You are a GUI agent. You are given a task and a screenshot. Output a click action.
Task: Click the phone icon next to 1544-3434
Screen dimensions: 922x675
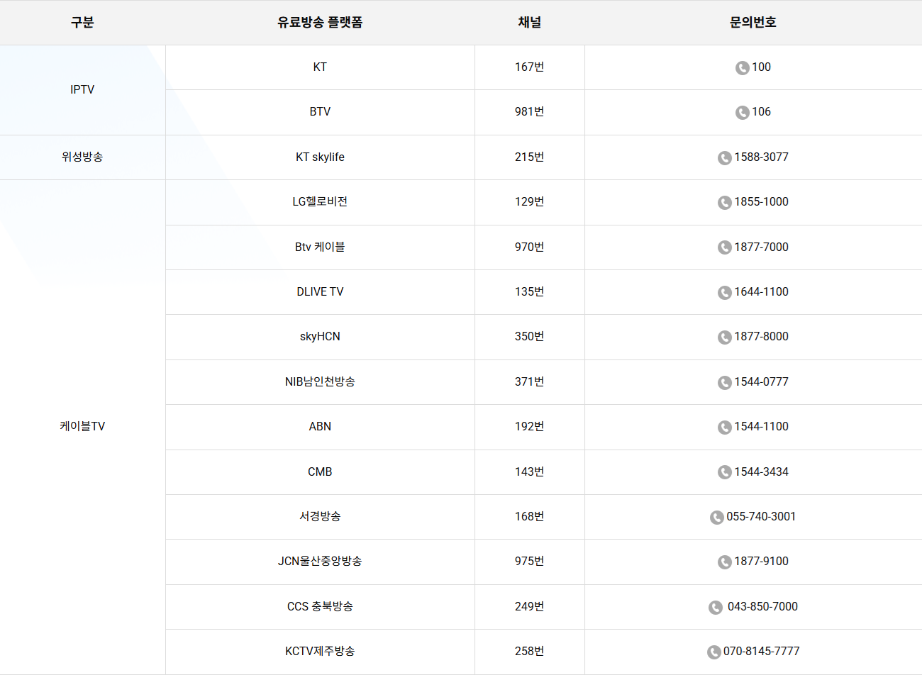coord(725,472)
